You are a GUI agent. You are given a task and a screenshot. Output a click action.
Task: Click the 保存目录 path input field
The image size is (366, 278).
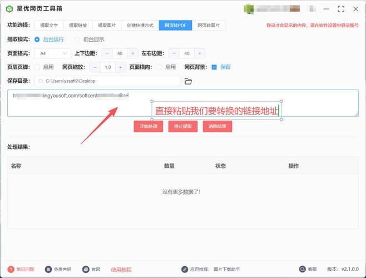pos(107,81)
